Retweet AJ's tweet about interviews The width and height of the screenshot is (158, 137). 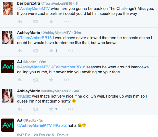[36, 80]
